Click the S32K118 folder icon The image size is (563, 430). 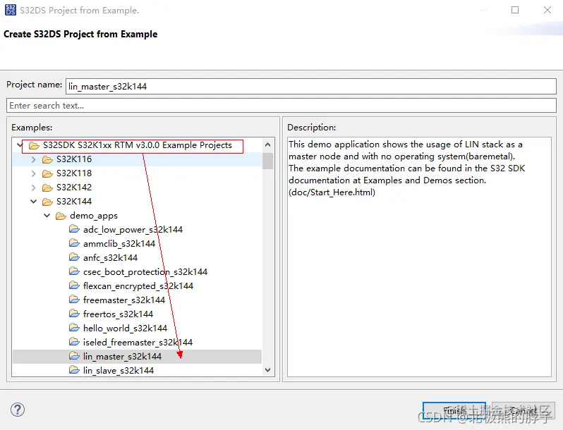point(47,173)
